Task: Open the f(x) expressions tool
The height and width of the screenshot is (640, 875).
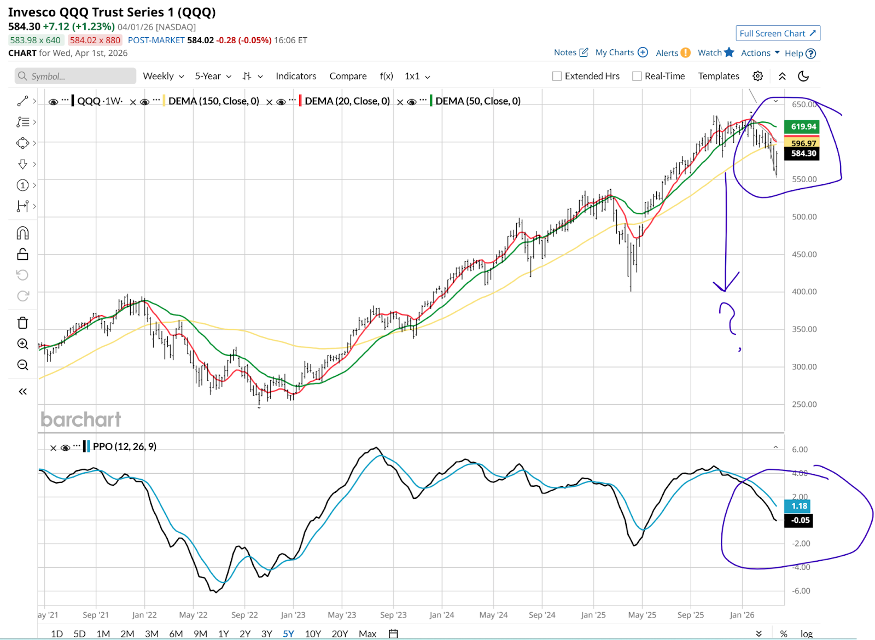Action: 386,76
